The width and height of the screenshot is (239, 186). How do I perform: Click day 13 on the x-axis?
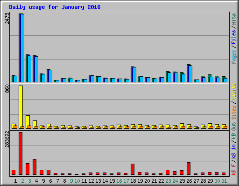pos(98,181)
